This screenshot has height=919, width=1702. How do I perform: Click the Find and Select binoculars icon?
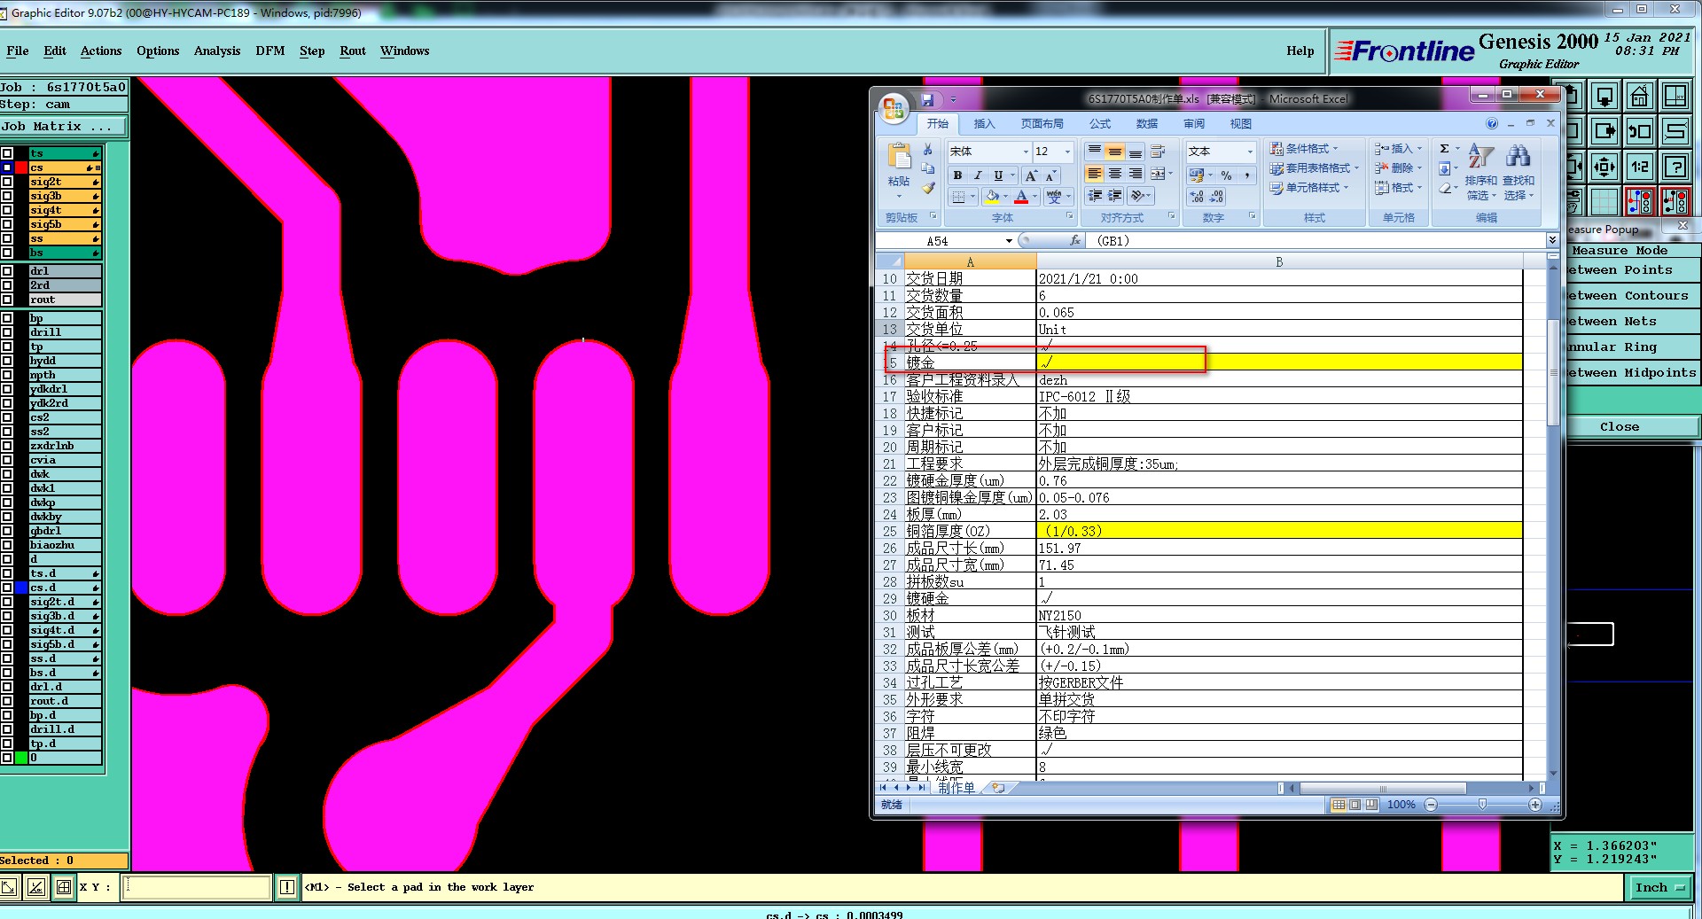(x=1518, y=157)
